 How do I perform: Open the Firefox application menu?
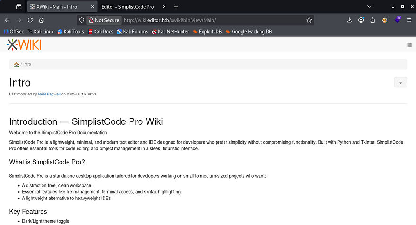tap(409, 20)
